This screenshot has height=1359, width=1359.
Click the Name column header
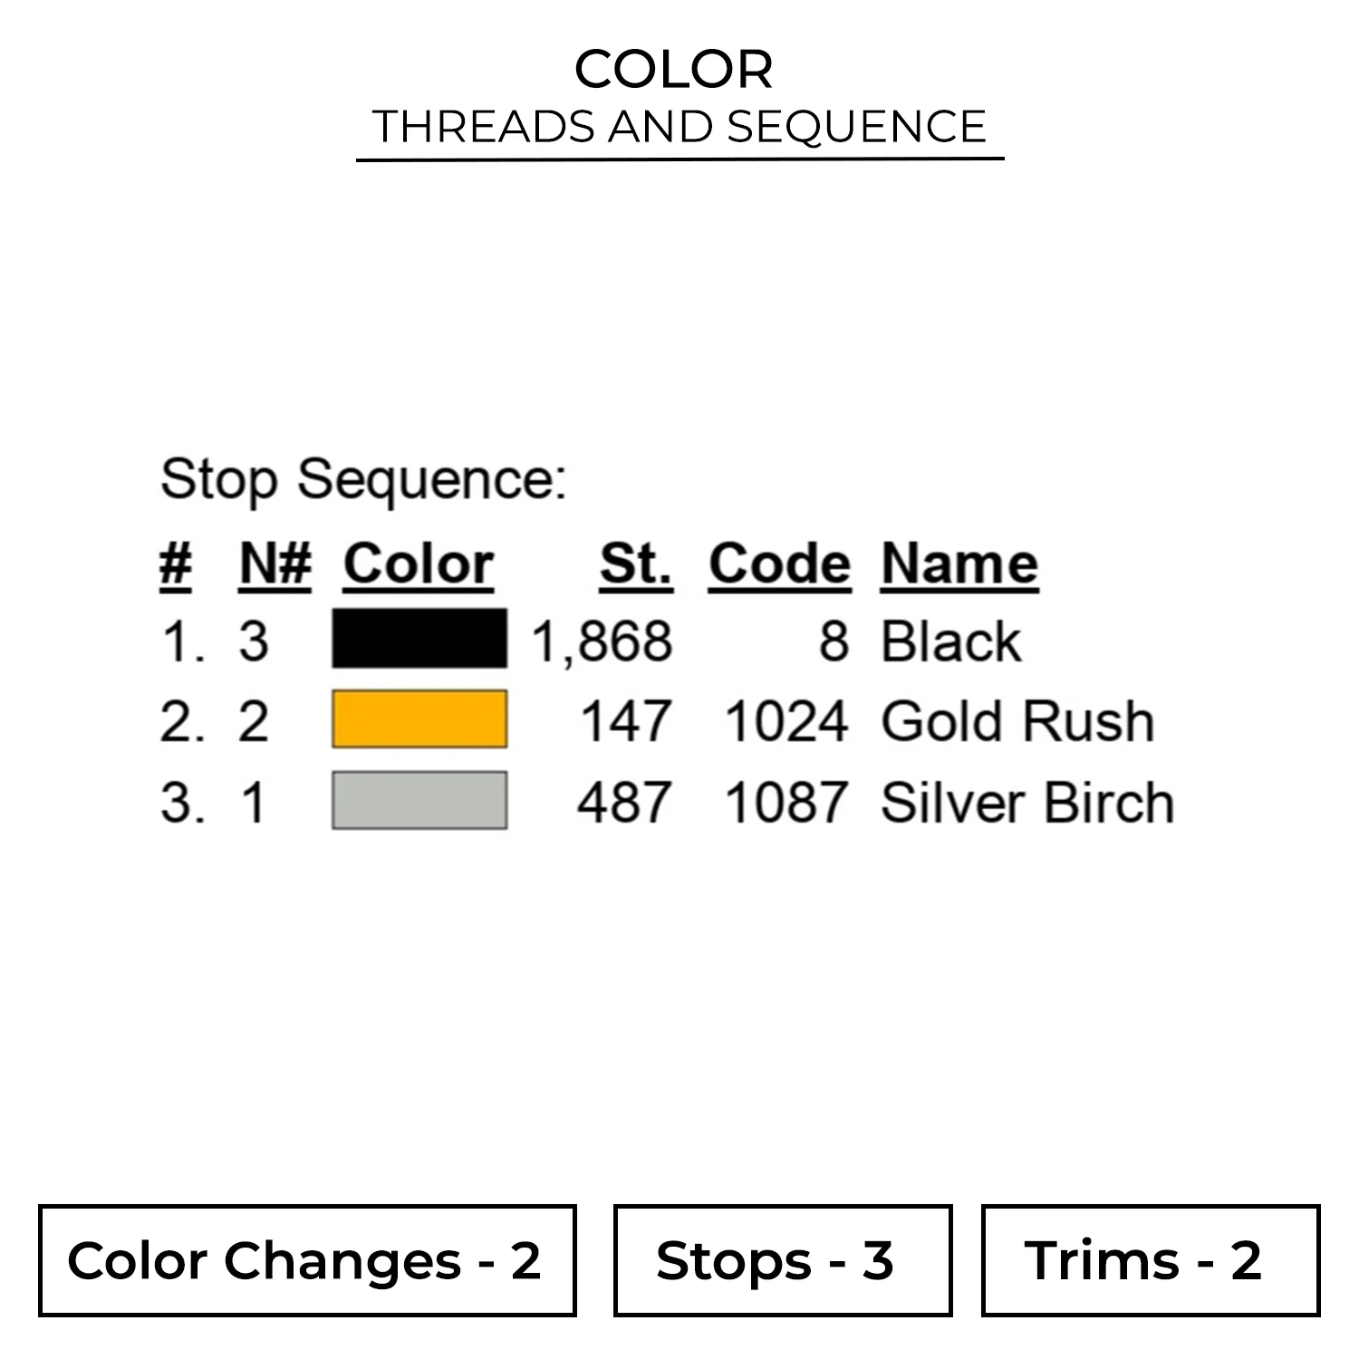click(x=959, y=564)
